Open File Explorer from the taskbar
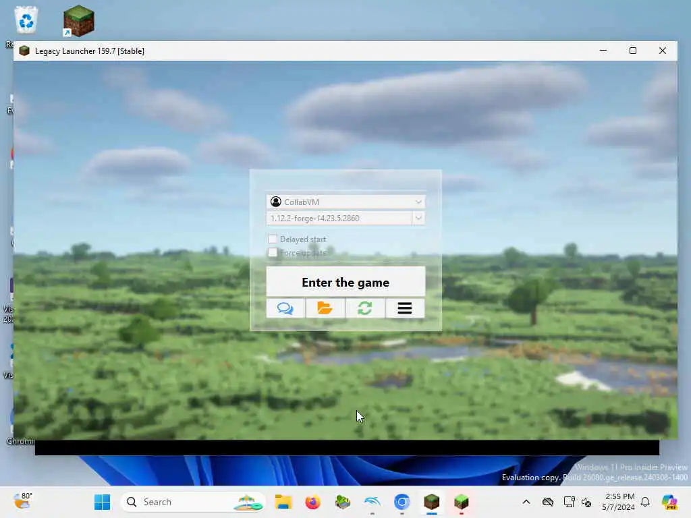Viewport: 691px width, 518px height. [283, 502]
